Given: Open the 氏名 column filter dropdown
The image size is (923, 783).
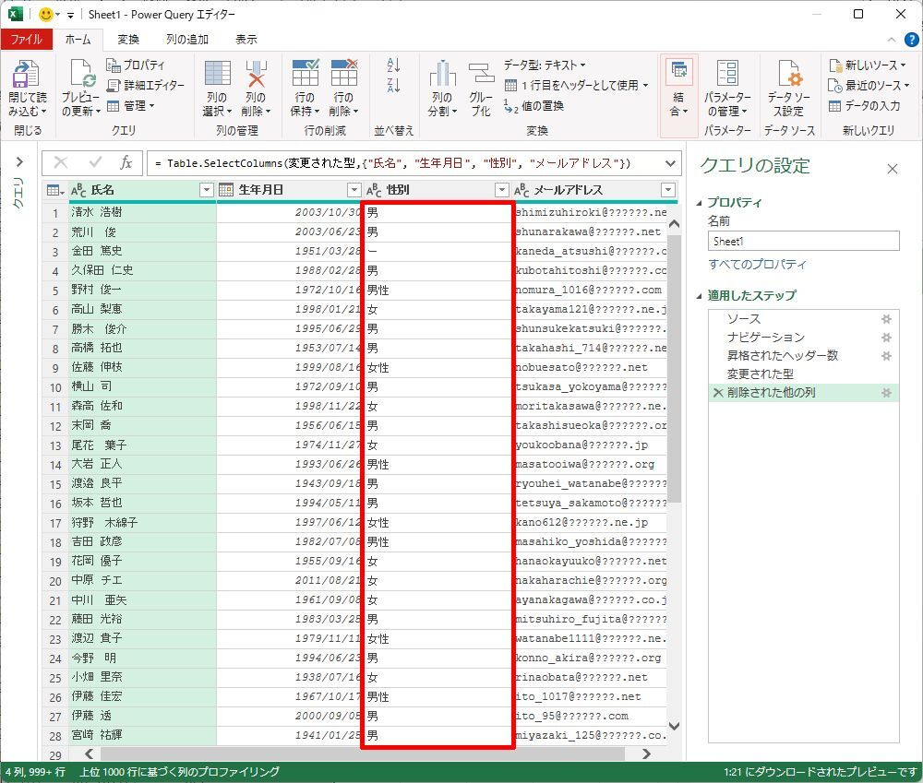Looking at the screenshot, I should tap(206, 190).
